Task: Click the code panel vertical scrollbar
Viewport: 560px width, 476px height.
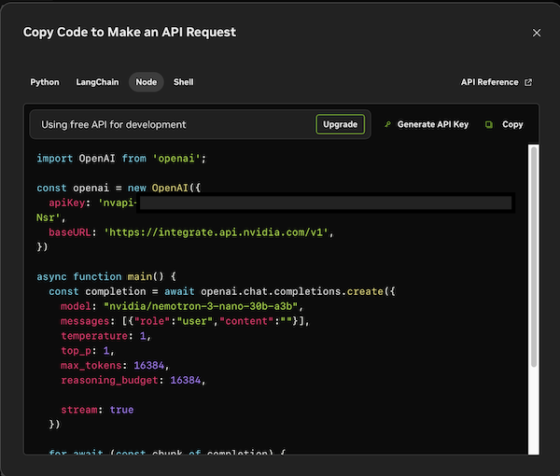Action: (534, 257)
